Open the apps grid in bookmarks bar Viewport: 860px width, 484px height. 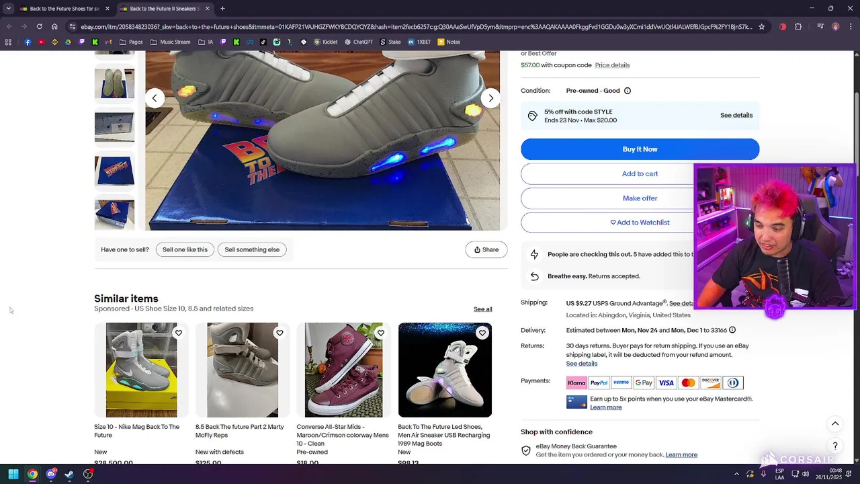(x=8, y=42)
